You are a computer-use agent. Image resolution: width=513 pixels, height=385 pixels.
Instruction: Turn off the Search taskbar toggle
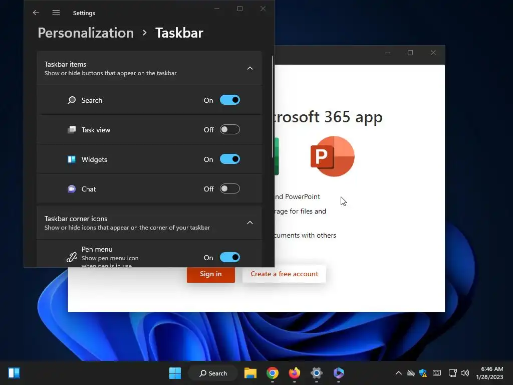229,100
